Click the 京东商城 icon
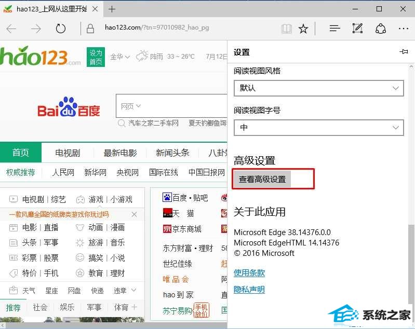415x329 pixels. pos(167,229)
